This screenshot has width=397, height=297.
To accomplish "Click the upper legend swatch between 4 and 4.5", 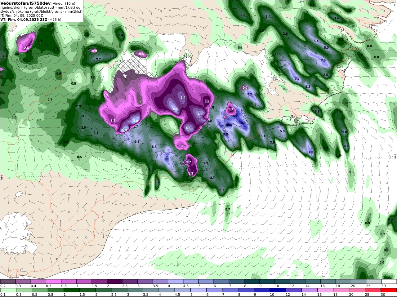I will point(176,281).
